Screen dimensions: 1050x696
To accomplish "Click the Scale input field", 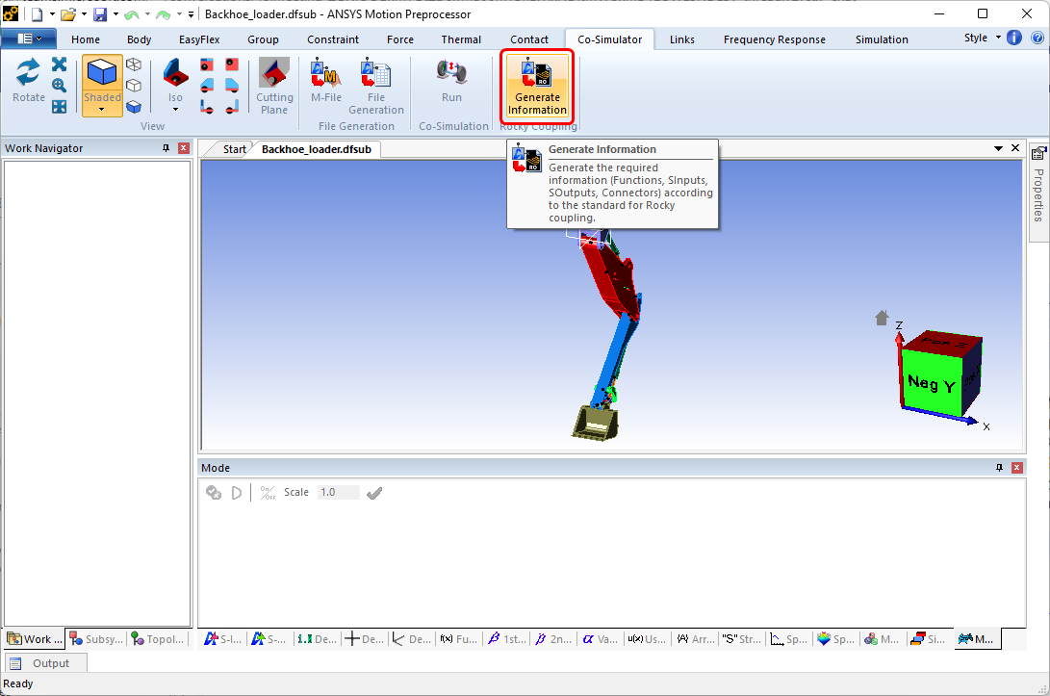I will point(338,492).
